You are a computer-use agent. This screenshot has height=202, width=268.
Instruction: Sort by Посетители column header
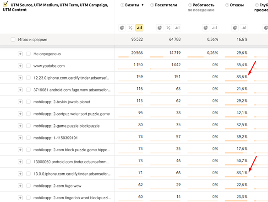(166, 5)
